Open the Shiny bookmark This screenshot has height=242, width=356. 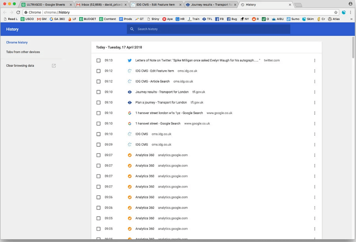[x=153, y=19]
